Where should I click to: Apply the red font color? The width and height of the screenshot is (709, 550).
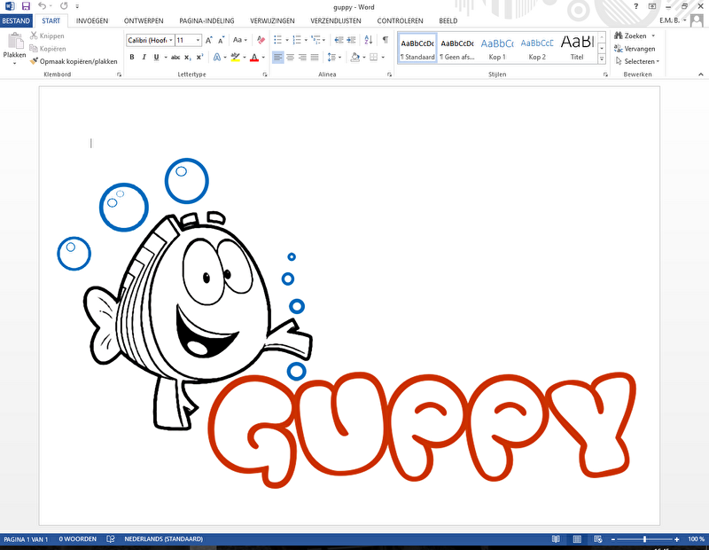pyautogui.click(x=254, y=57)
